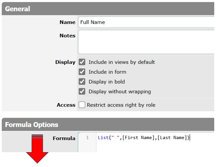The height and width of the screenshot is (167, 216).
Task: Click the quoted space string in formula
Action: pos(116,138)
